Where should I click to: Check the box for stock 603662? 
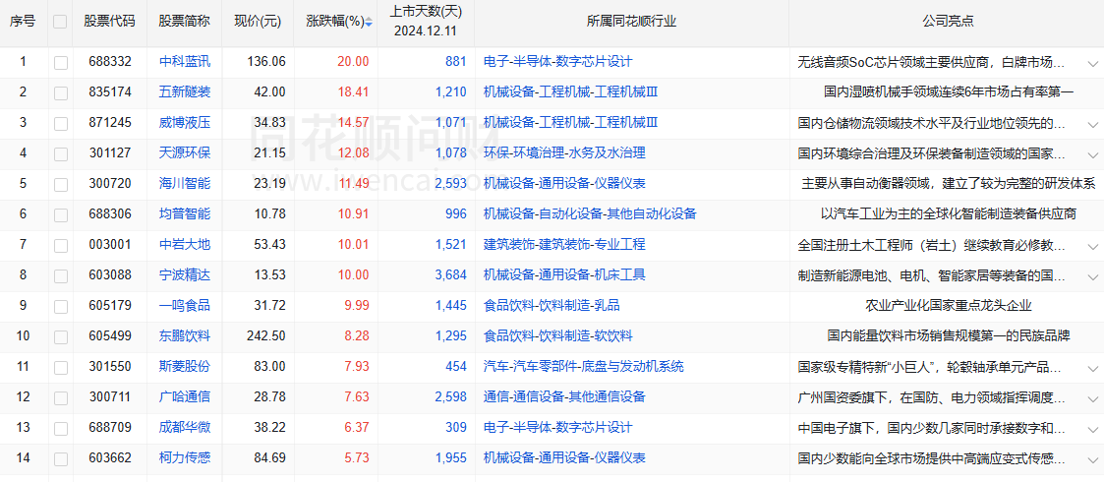click(61, 458)
